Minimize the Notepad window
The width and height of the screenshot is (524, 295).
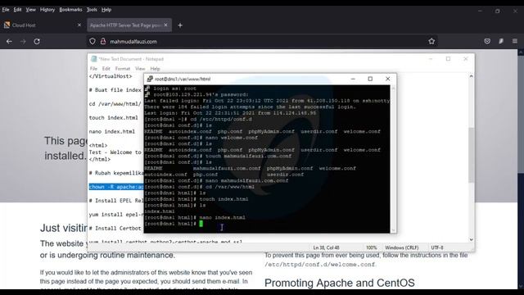coord(431,59)
